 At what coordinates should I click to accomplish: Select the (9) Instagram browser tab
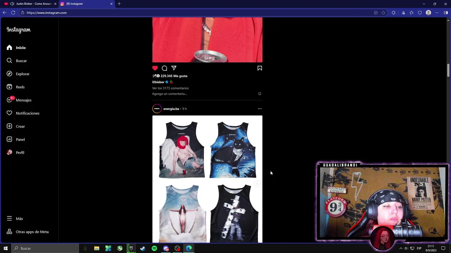[87, 4]
